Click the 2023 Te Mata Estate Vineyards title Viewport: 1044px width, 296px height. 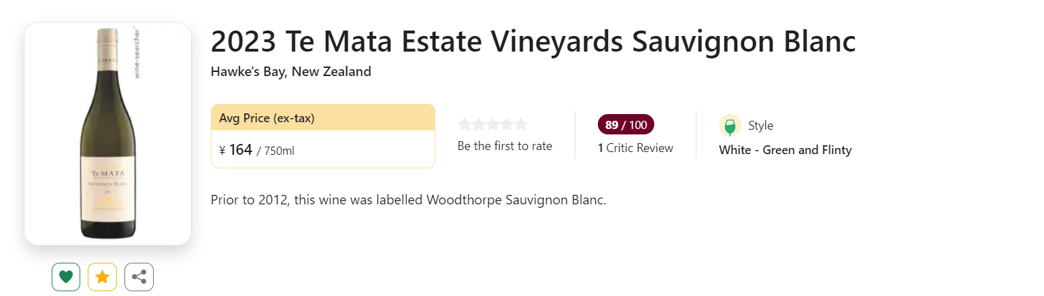(533, 42)
